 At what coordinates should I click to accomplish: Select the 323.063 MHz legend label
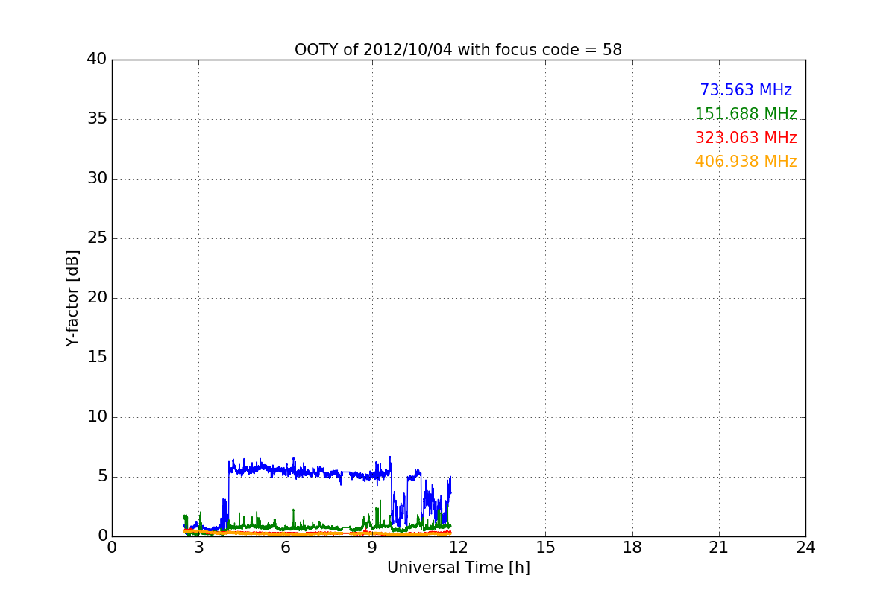746,138
